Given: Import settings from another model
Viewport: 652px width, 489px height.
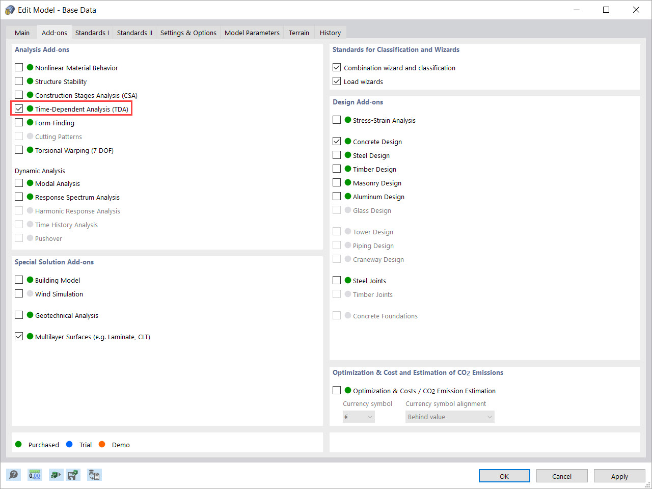Looking at the screenshot, I should tap(56, 475).
